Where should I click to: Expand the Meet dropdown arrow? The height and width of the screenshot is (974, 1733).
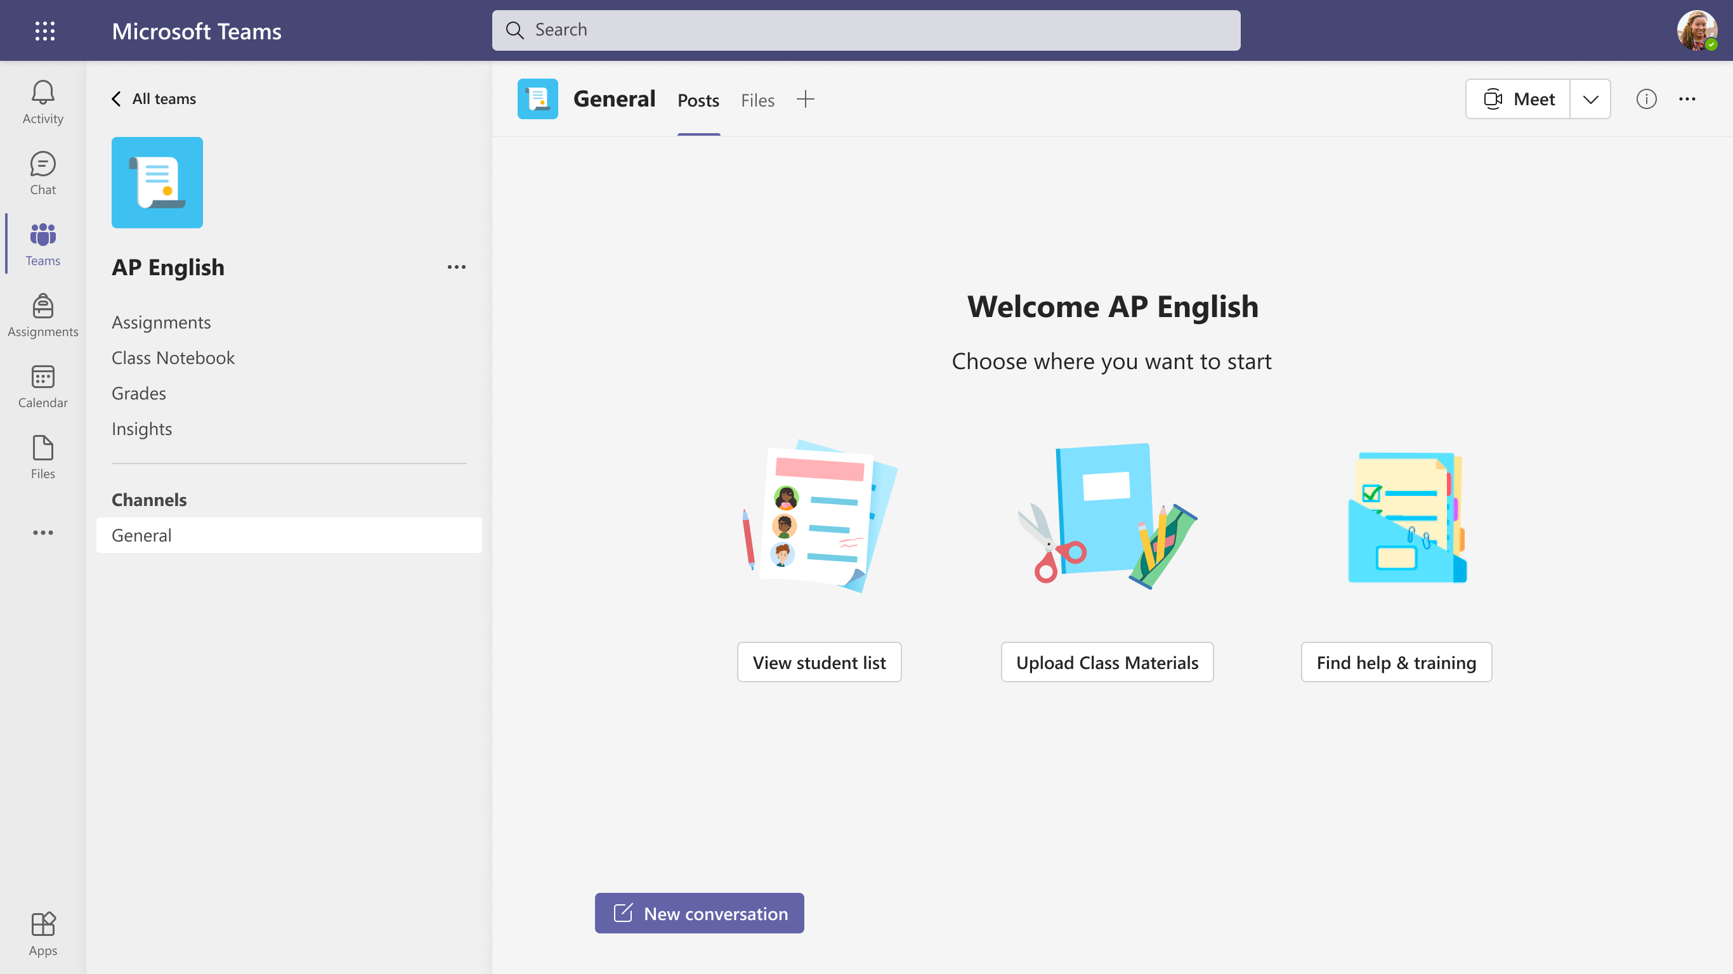tap(1590, 100)
